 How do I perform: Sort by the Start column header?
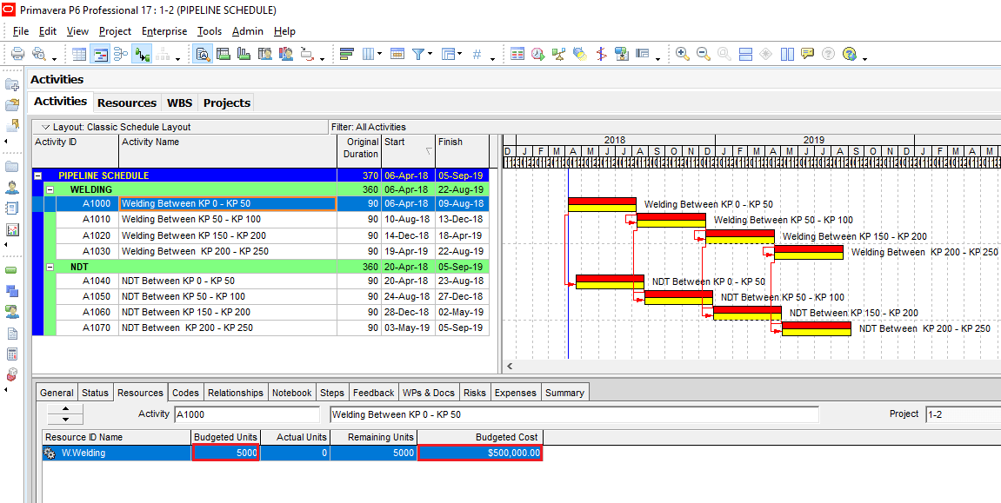[x=408, y=151]
